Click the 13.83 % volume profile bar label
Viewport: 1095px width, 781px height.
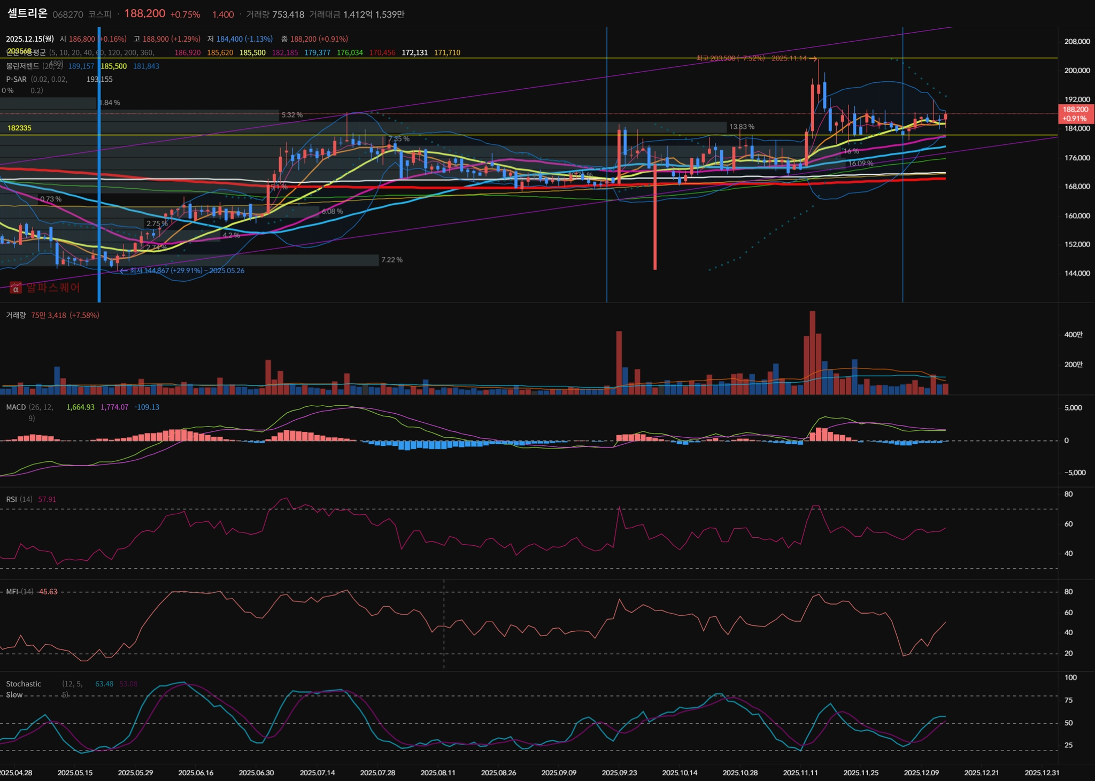click(x=742, y=127)
